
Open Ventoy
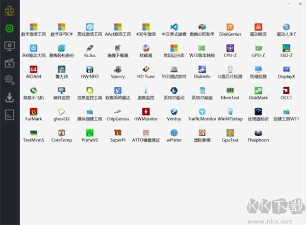click(x=174, y=115)
